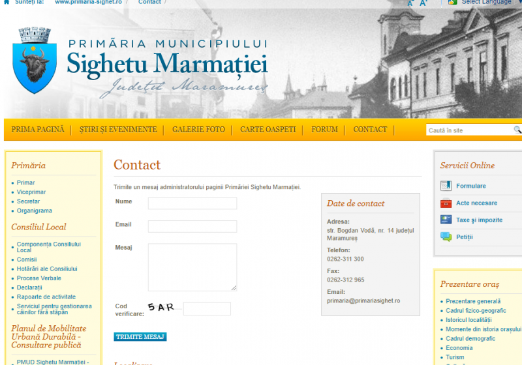The image size is (522, 365).
Task: Click Planul de Mobilitate Urbană Durabilă heading
Action: 48,336
